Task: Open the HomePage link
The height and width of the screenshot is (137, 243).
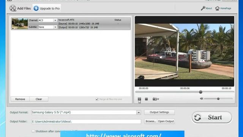Action: [x=223, y=8]
